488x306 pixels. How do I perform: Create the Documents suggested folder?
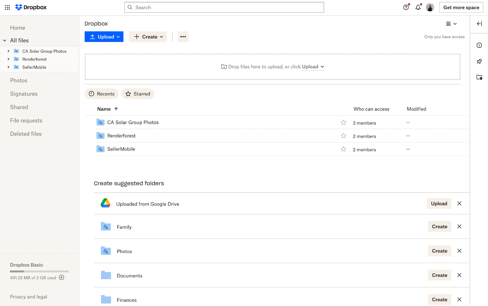[x=440, y=275]
